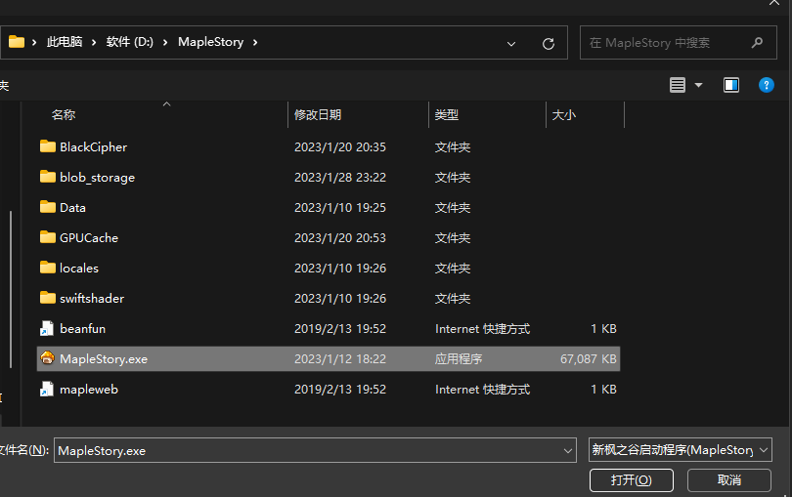The width and height of the screenshot is (792, 497).
Task: Click the refresh button beside address bar
Action: click(548, 43)
